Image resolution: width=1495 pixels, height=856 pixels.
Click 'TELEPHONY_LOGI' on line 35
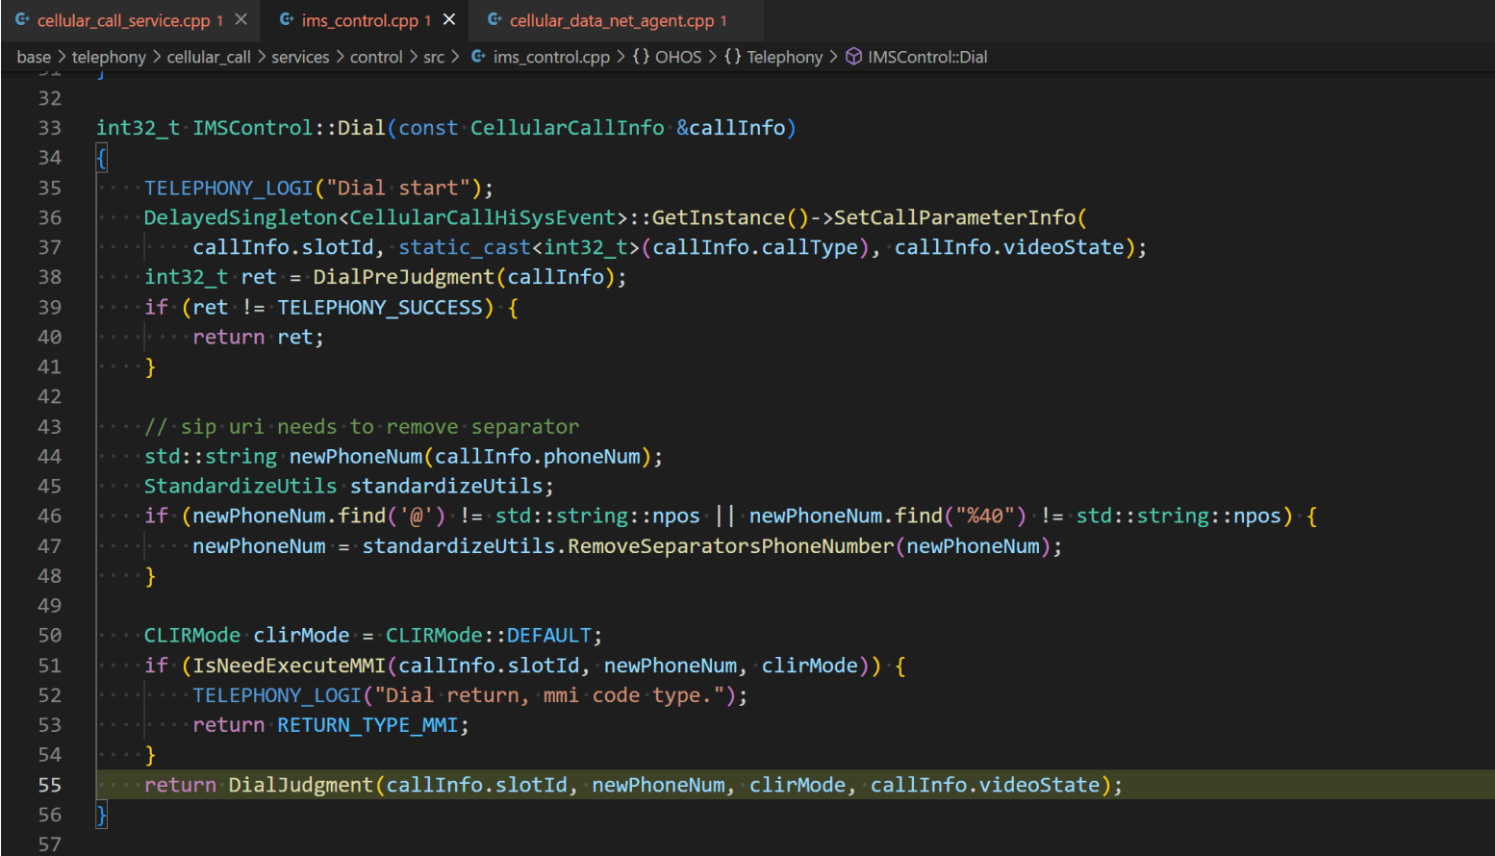tap(229, 188)
